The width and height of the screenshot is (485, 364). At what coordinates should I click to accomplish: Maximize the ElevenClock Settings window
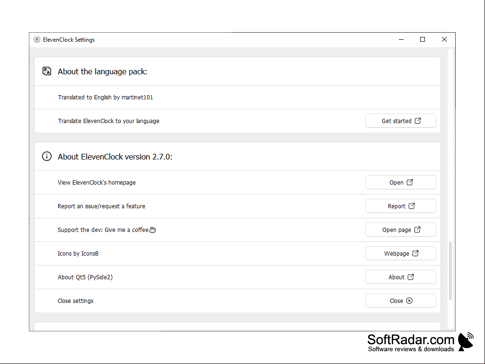point(423,39)
